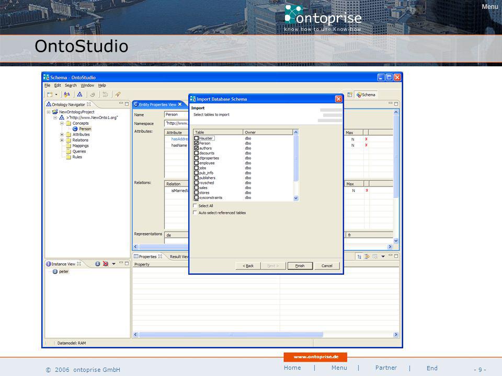Open the Window menu
The height and width of the screenshot is (376, 502).
[x=87, y=85]
